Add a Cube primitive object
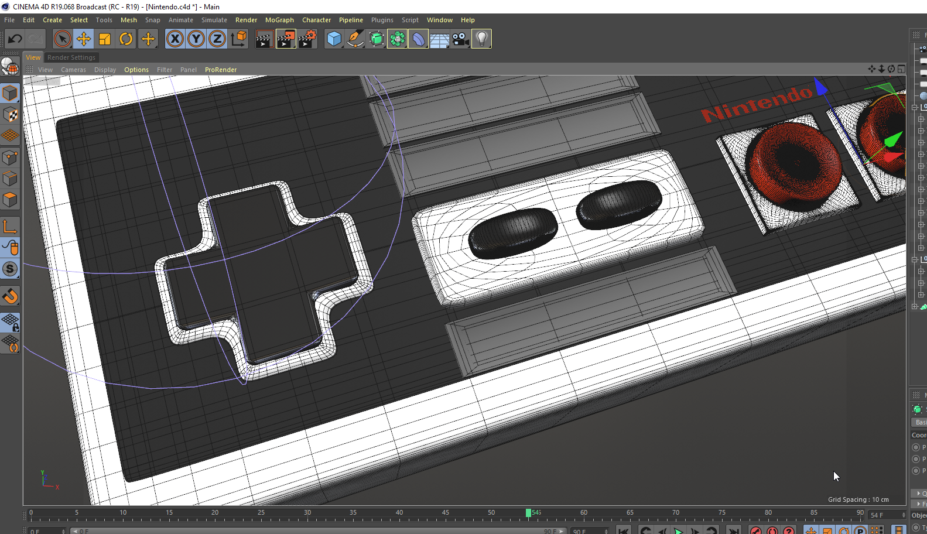Viewport: 927px width, 534px height. tap(334, 39)
